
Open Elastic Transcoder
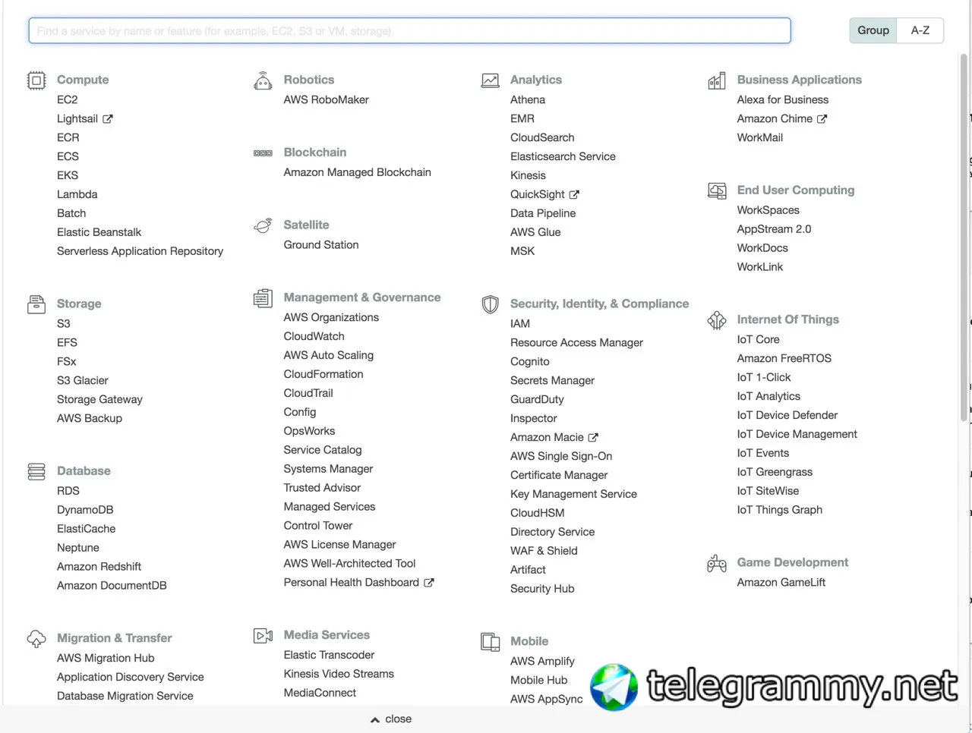(330, 655)
